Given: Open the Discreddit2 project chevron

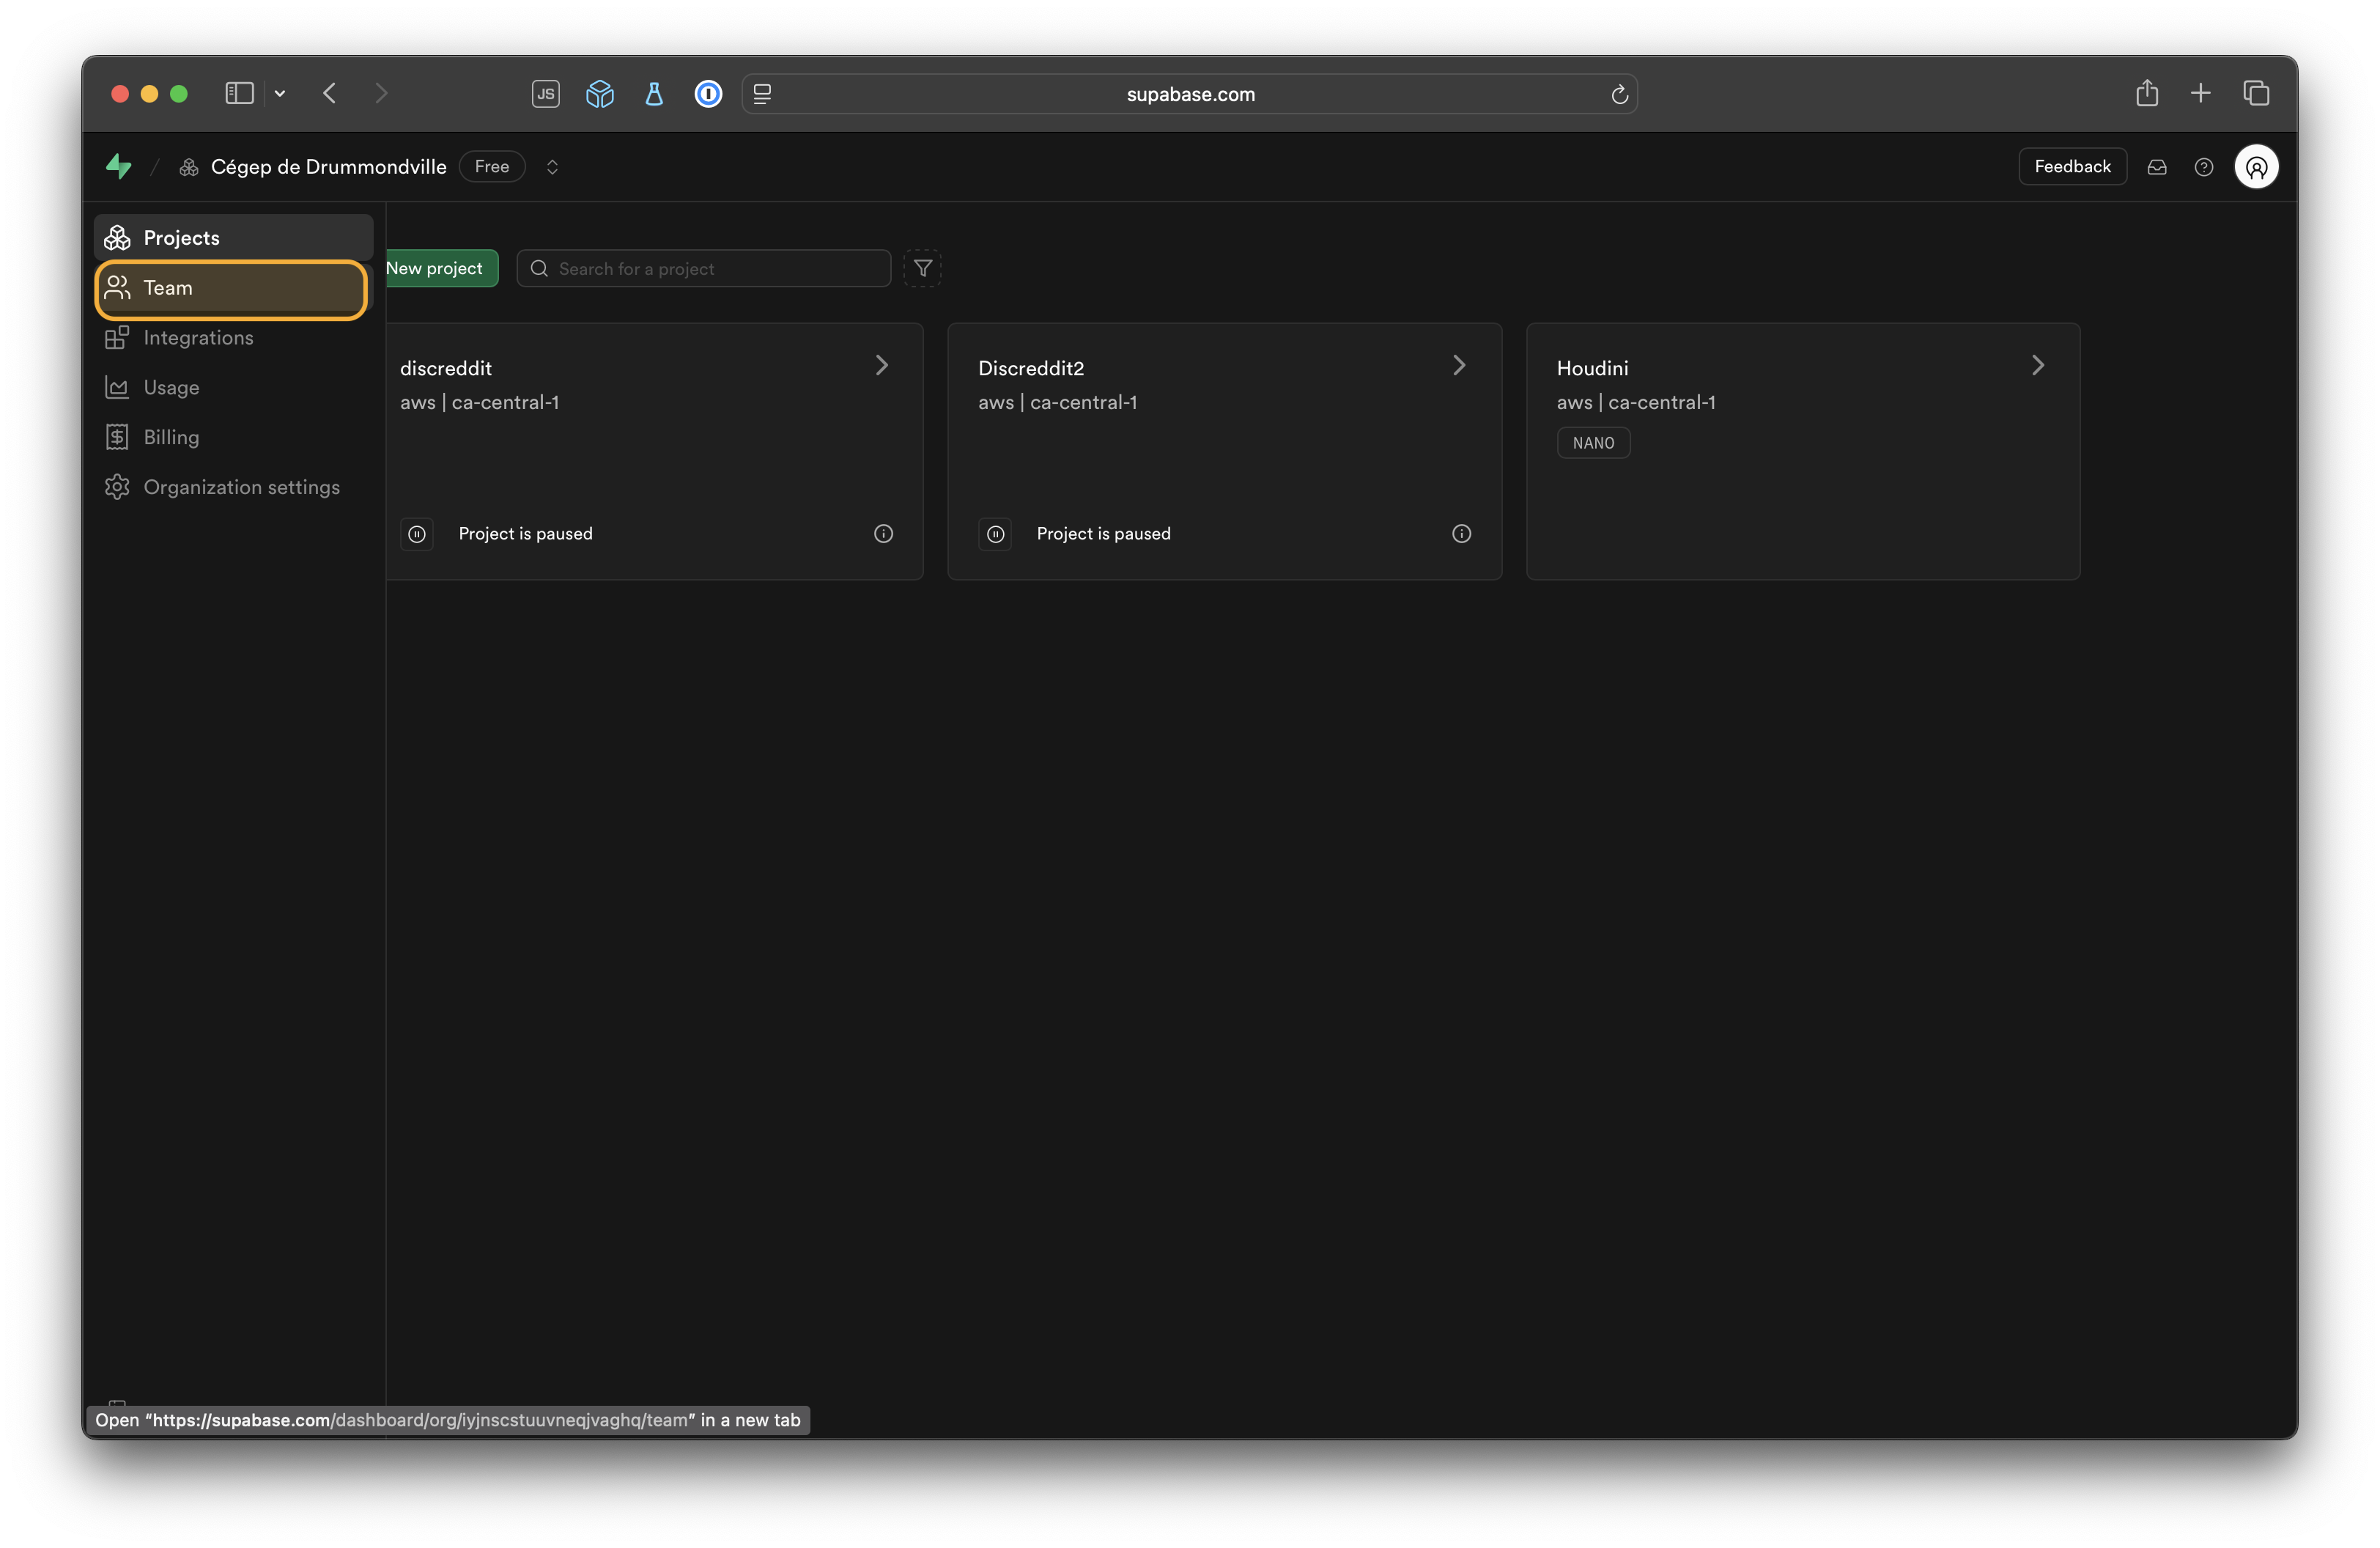Looking at the screenshot, I should pos(1460,366).
